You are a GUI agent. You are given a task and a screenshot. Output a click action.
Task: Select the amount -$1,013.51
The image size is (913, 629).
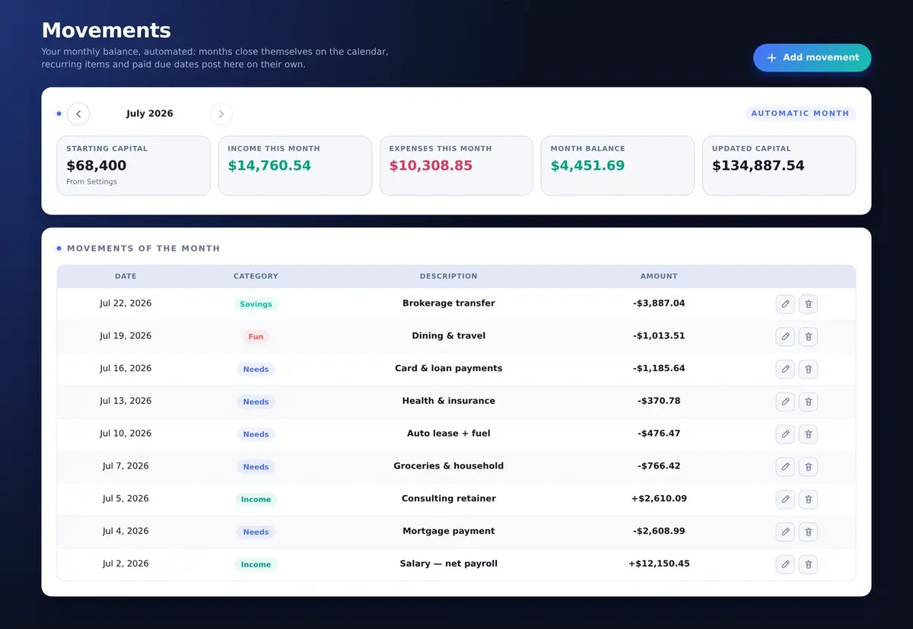[659, 336]
